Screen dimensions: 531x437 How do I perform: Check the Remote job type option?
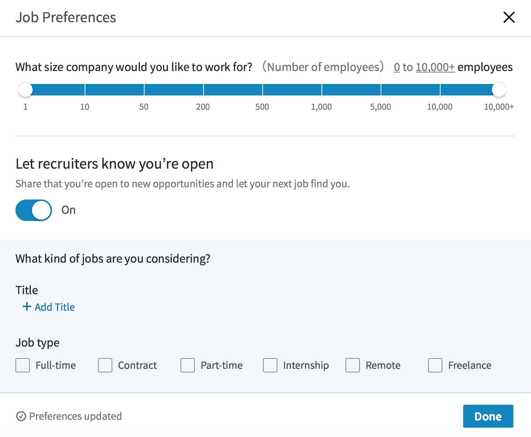(x=353, y=365)
